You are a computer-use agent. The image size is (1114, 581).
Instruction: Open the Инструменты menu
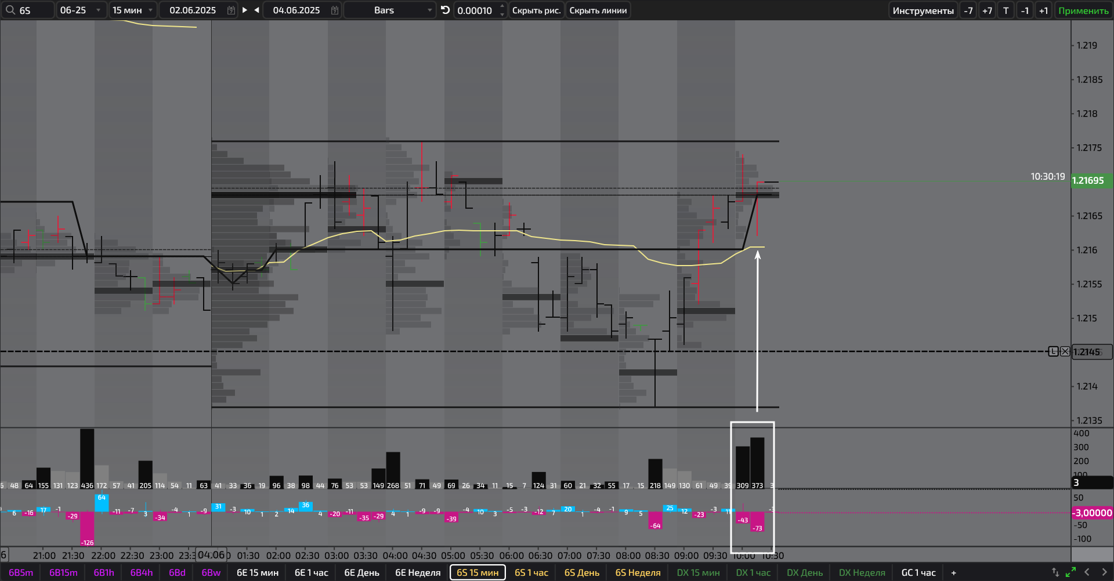923,10
